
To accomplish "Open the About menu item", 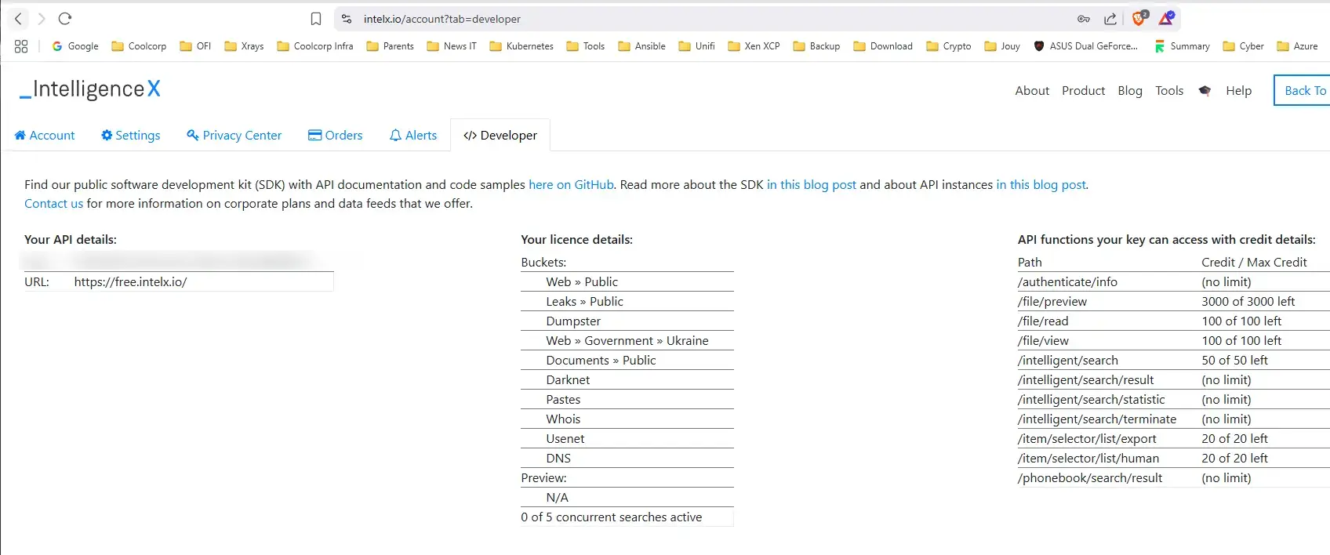I will (x=1032, y=91).
